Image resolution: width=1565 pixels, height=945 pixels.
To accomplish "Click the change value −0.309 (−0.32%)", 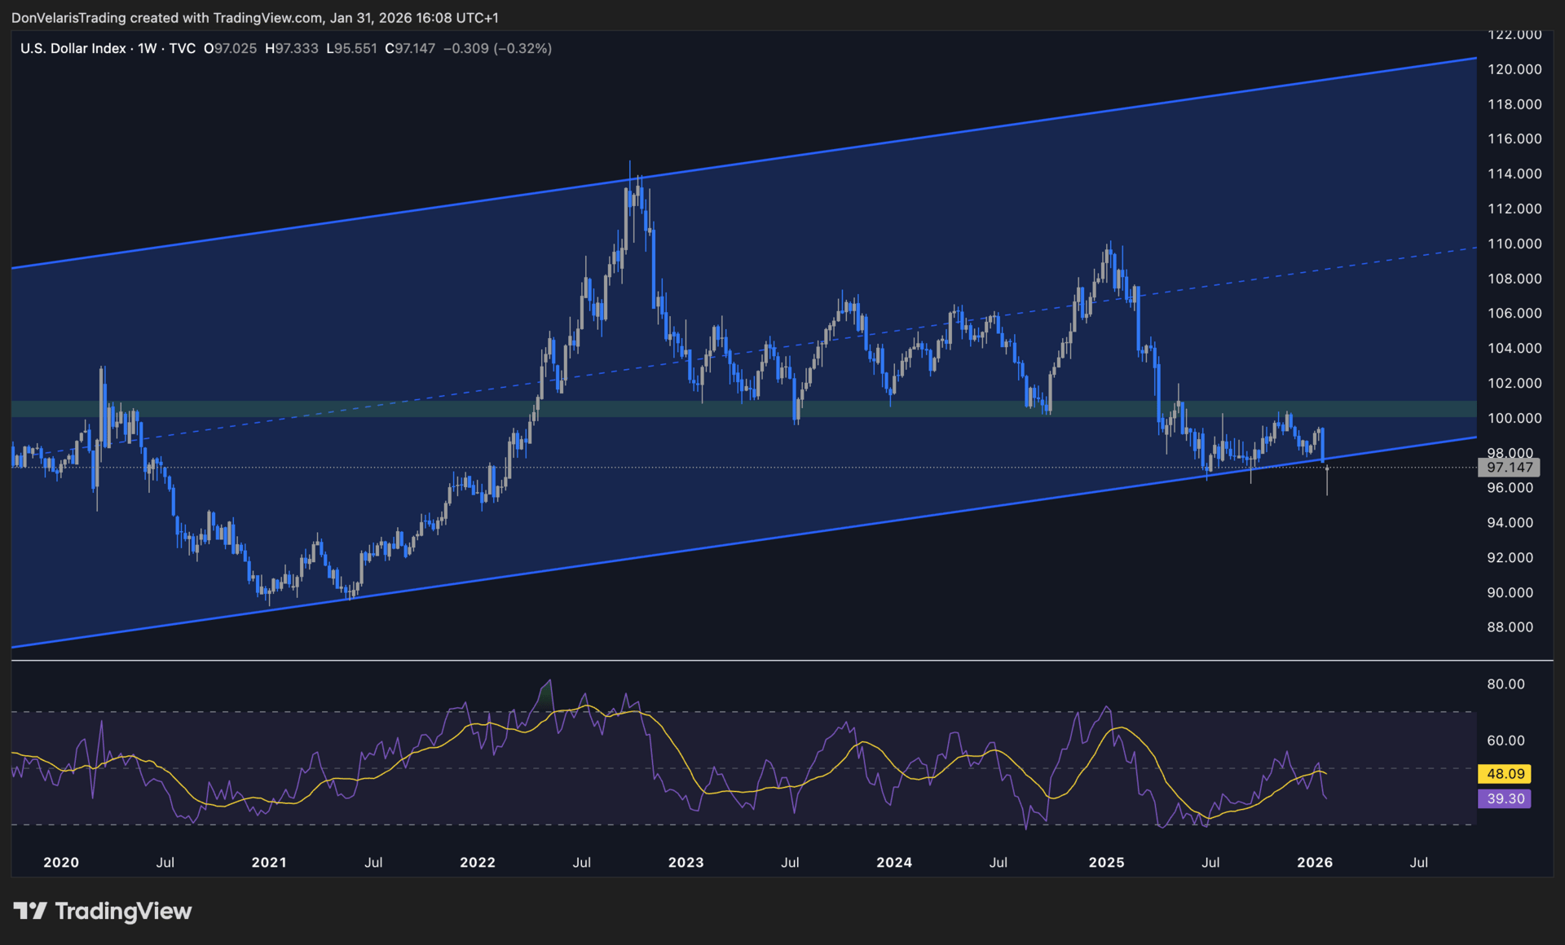I will click(x=497, y=49).
